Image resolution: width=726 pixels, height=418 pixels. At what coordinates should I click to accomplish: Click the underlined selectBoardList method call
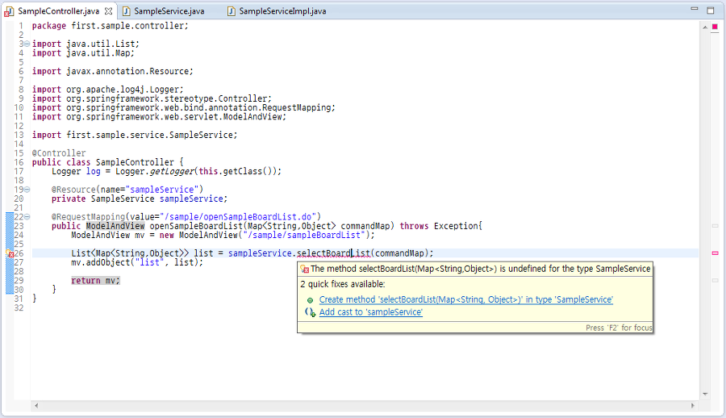click(x=333, y=253)
